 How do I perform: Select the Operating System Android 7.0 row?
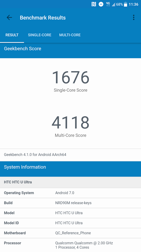click(70, 193)
